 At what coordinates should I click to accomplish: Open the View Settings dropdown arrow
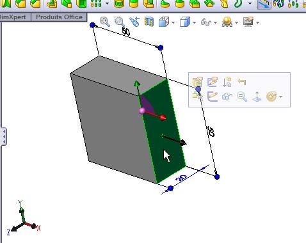point(257,22)
